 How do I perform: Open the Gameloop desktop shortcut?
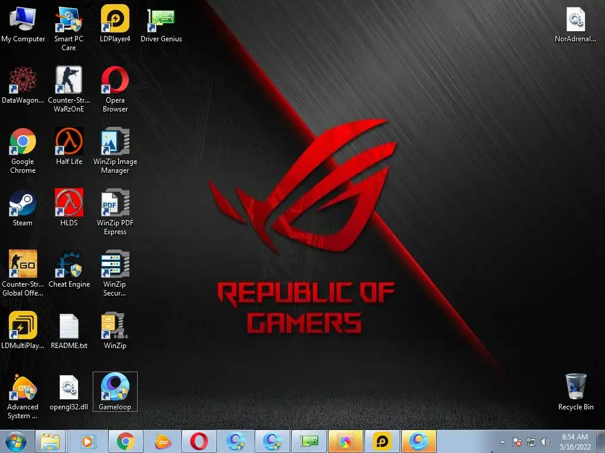pyautogui.click(x=115, y=392)
